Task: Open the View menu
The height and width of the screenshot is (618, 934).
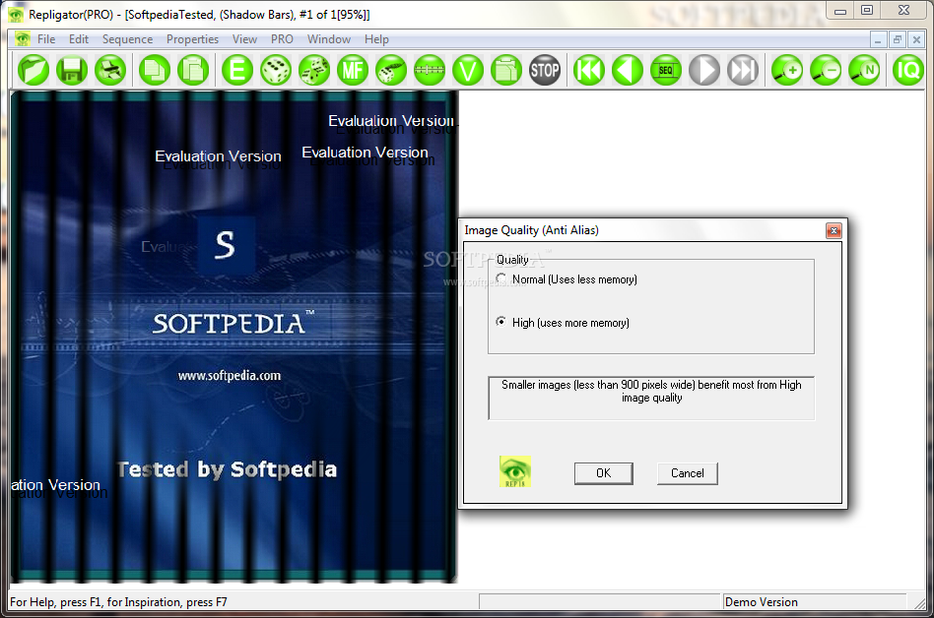Action: point(244,39)
